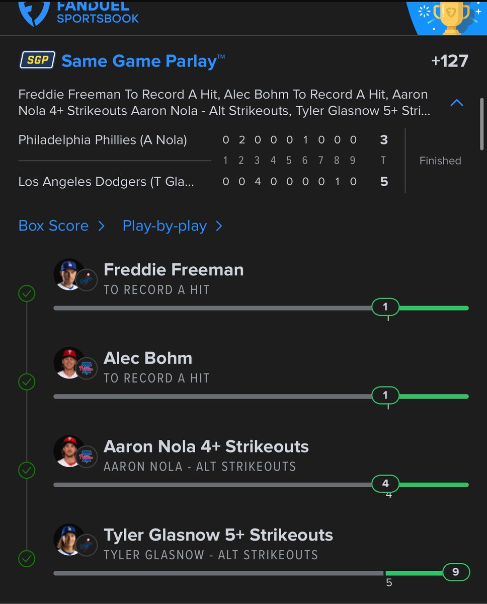
Task: Tap the chevron next to Play-by-play
Action: click(x=219, y=226)
